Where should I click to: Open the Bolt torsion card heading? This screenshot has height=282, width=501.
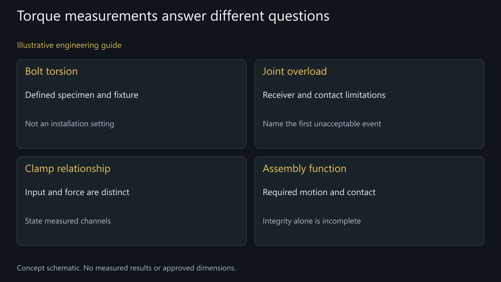[51, 71]
